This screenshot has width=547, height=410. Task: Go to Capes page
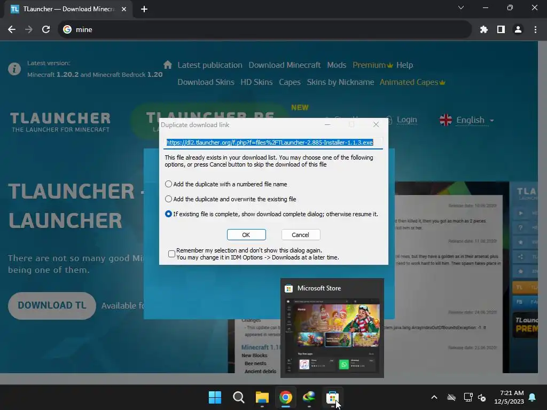(x=290, y=82)
